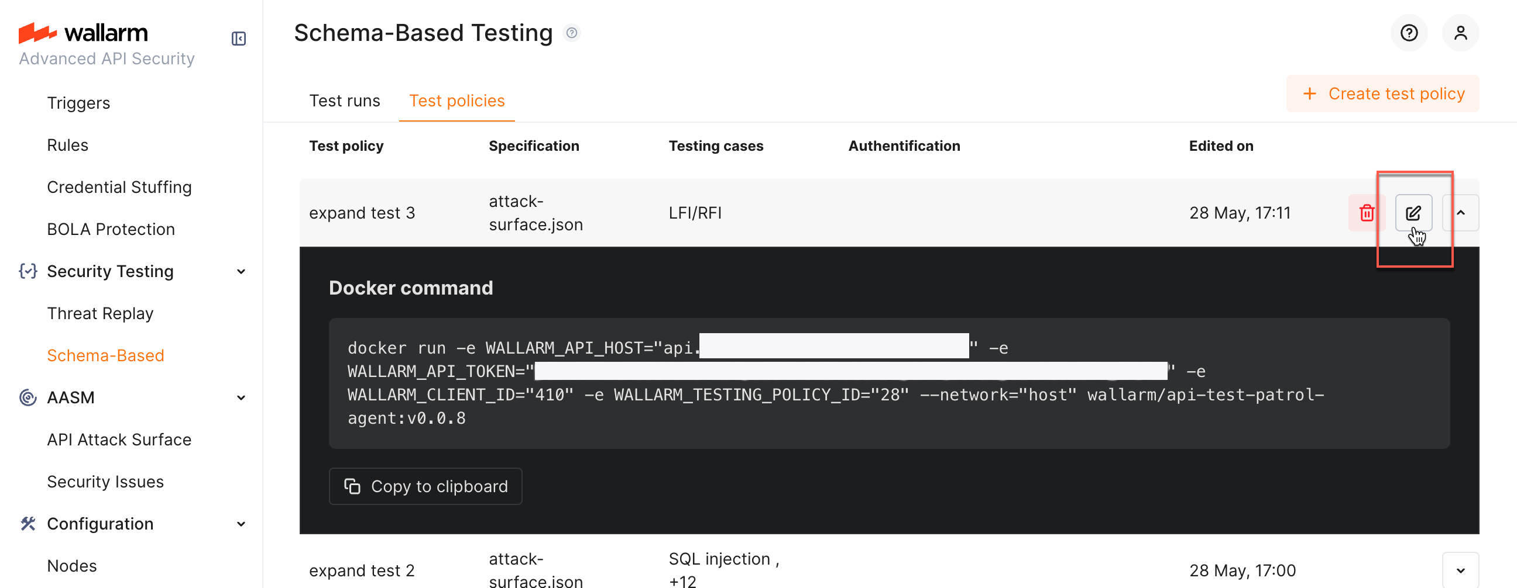The image size is (1517, 588).
Task: Collapse the left sidebar with the panel icon
Action: pyautogui.click(x=239, y=37)
